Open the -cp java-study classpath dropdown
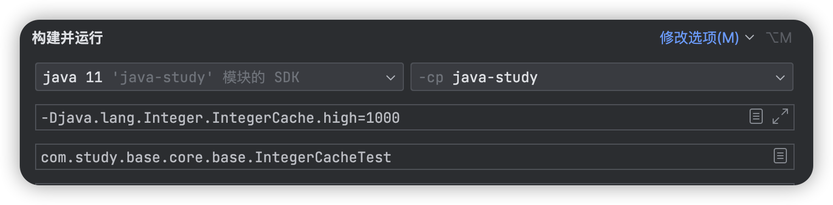 tap(601, 77)
